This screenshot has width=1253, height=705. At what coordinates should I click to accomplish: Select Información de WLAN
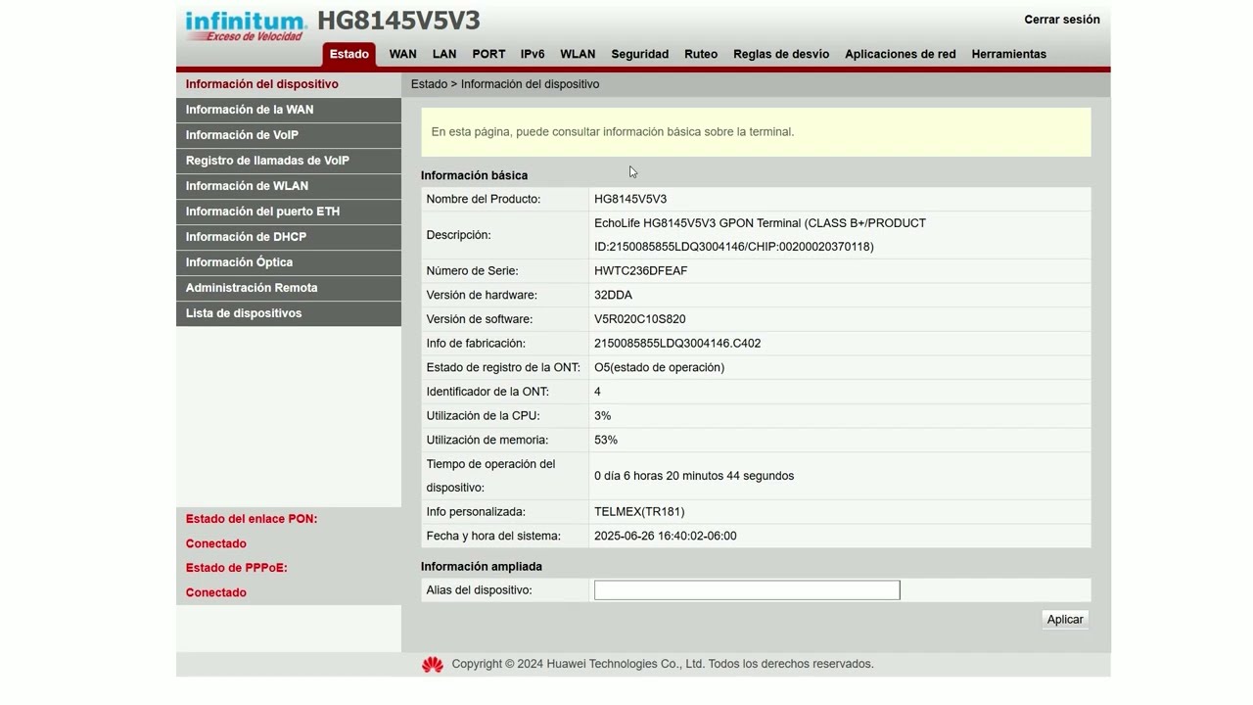[289, 186]
